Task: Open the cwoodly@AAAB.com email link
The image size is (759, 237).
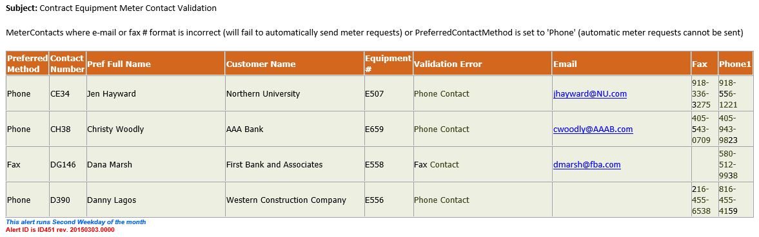Action: point(593,129)
